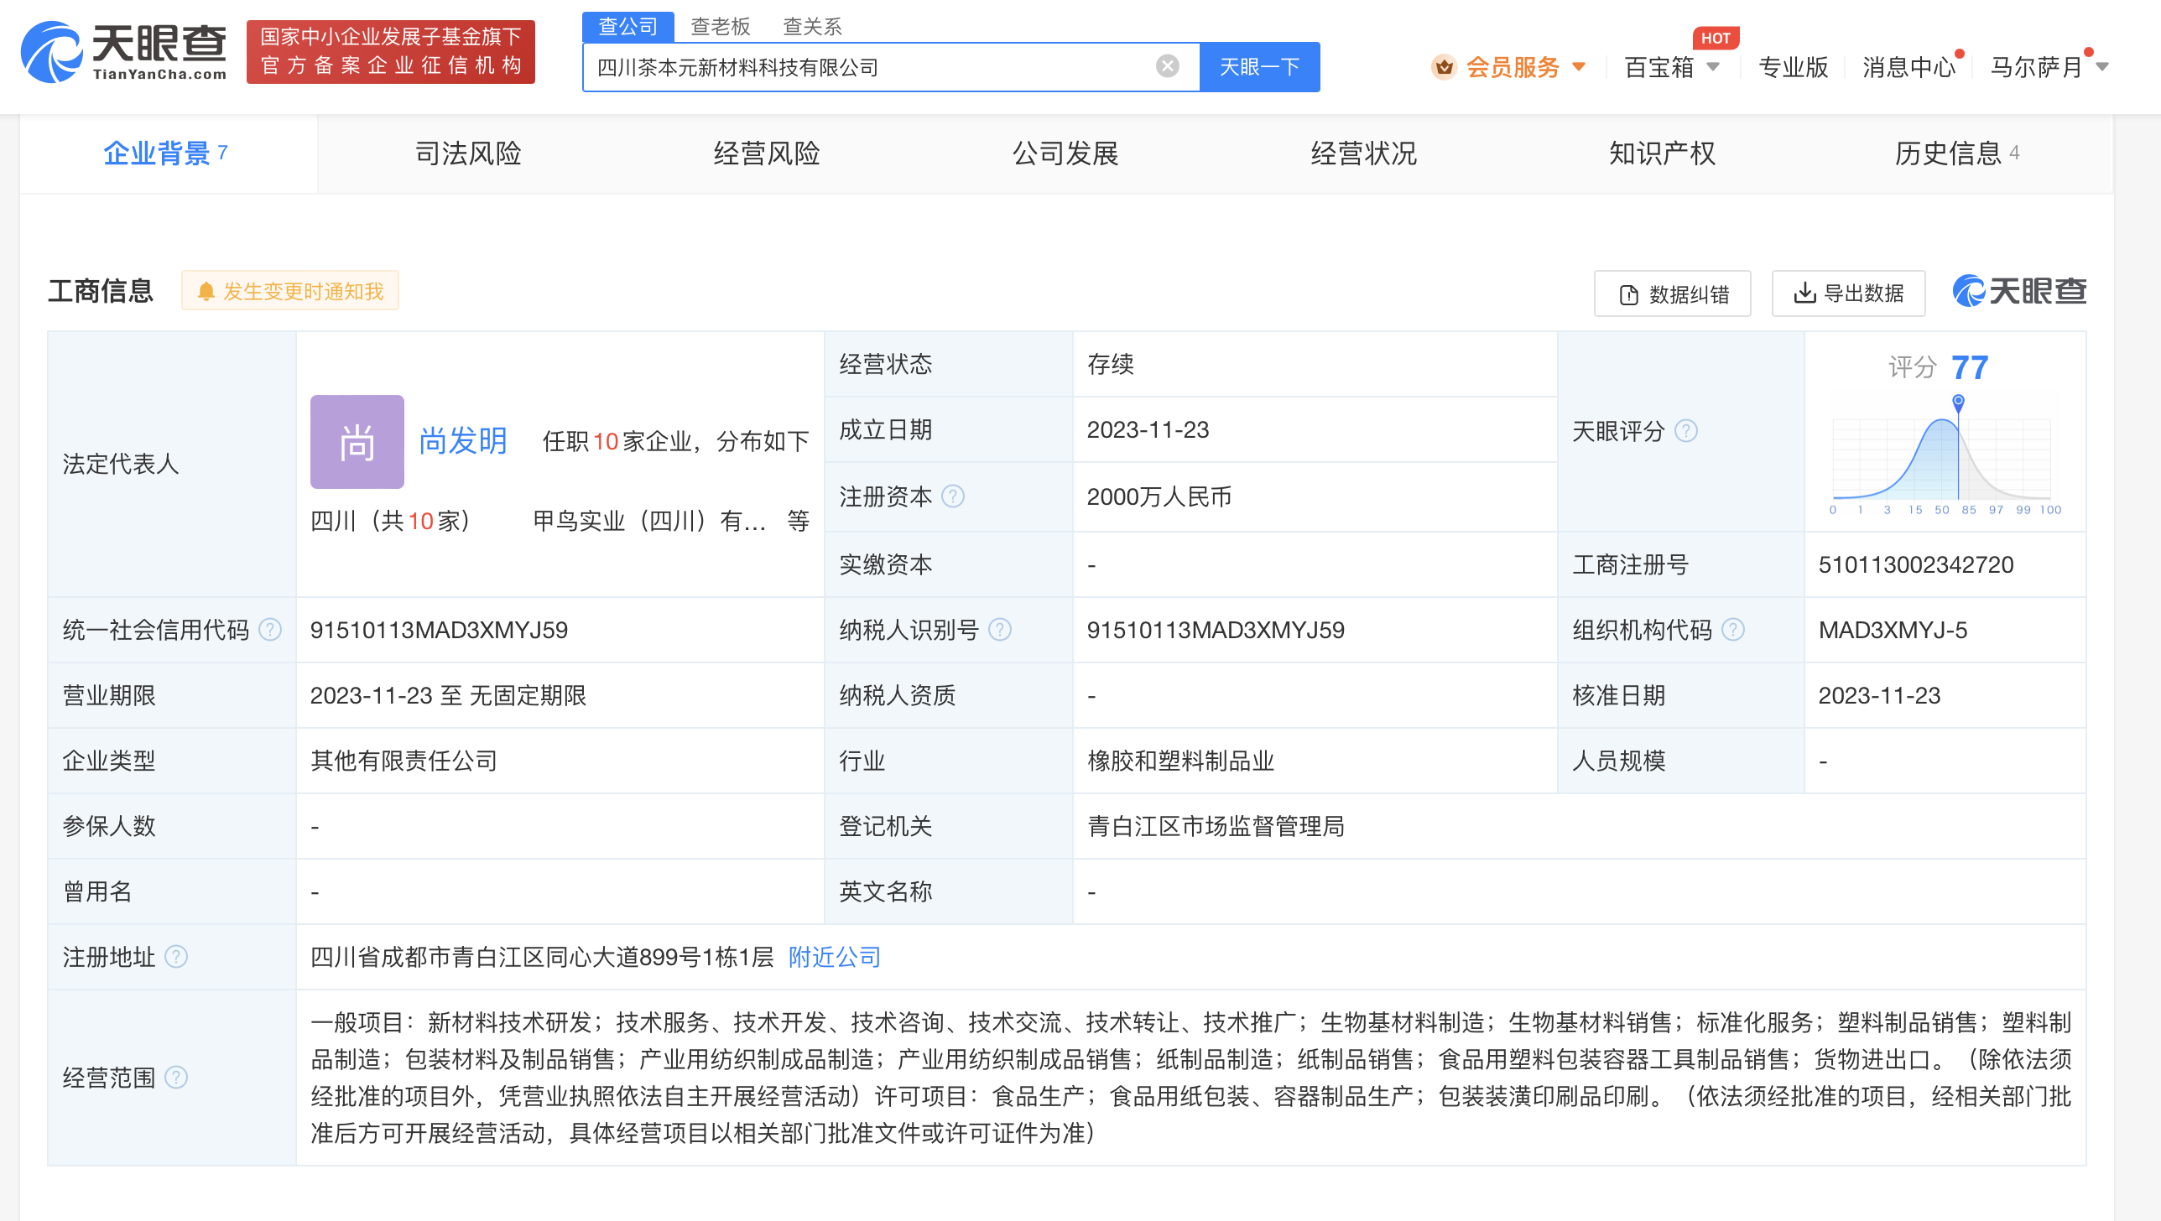This screenshot has width=2161, height=1221.
Task: Click the score value 77
Action: coord(1970,367)
